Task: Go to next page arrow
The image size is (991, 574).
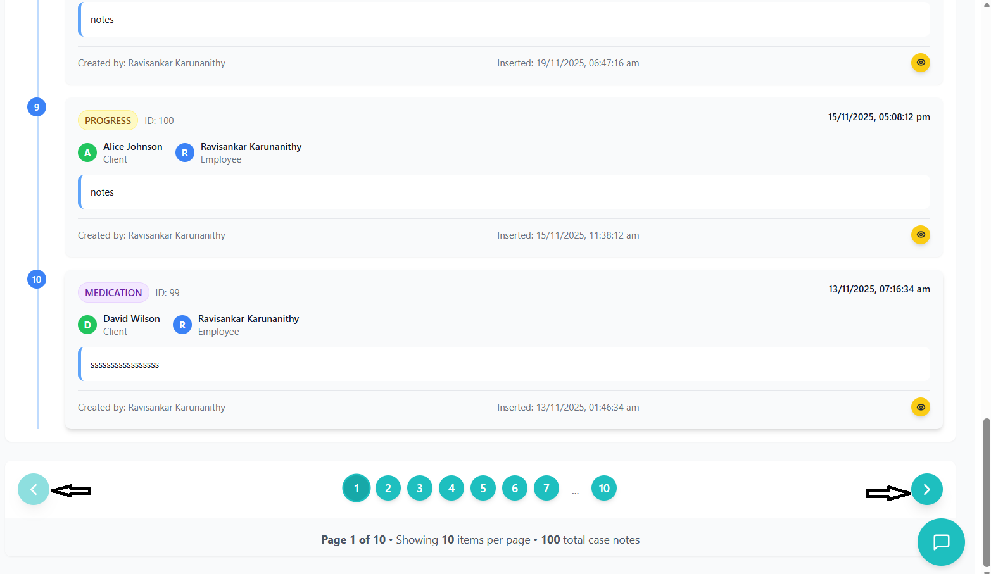Action: [x=926, y=489]
